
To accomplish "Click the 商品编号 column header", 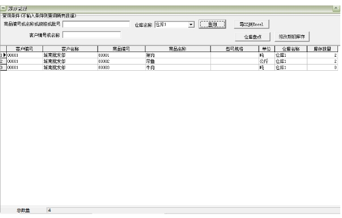I will (x=121, y=49).
